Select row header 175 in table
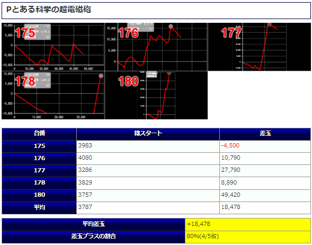The image size is (312, 245). click(39, 146)
